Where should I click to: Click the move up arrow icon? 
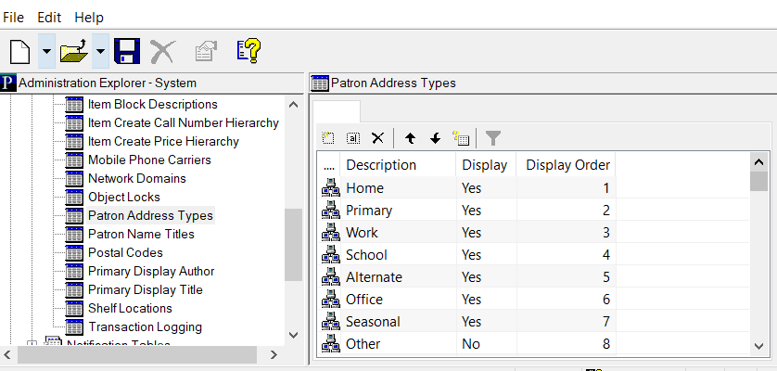click(x=410, y=138)
